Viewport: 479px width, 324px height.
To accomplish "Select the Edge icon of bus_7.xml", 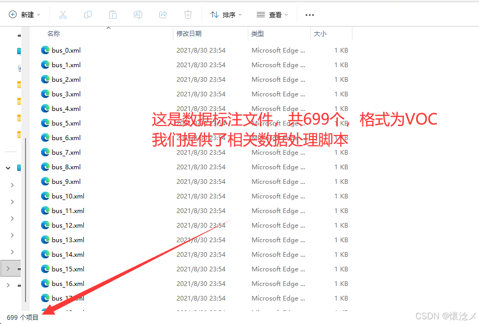I will pos(45,152).
